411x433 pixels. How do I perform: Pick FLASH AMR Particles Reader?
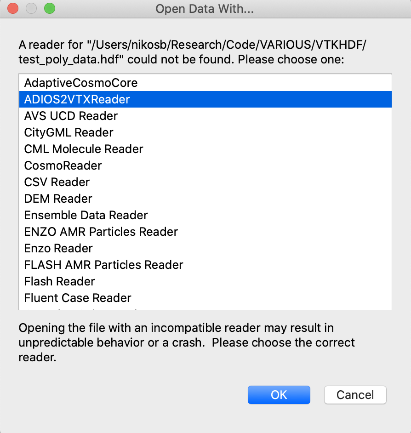[x=104, y=265]
